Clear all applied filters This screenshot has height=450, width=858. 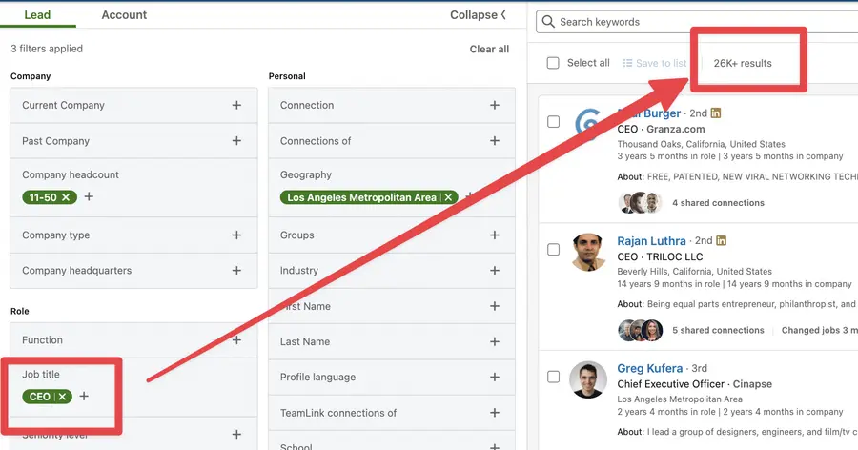489,49
